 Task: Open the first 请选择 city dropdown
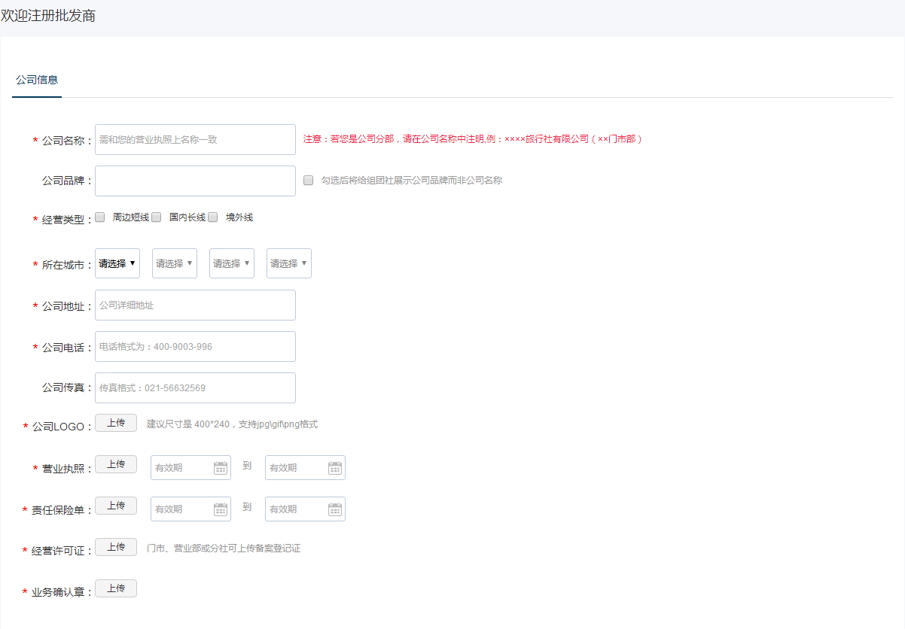click(117, 263)
